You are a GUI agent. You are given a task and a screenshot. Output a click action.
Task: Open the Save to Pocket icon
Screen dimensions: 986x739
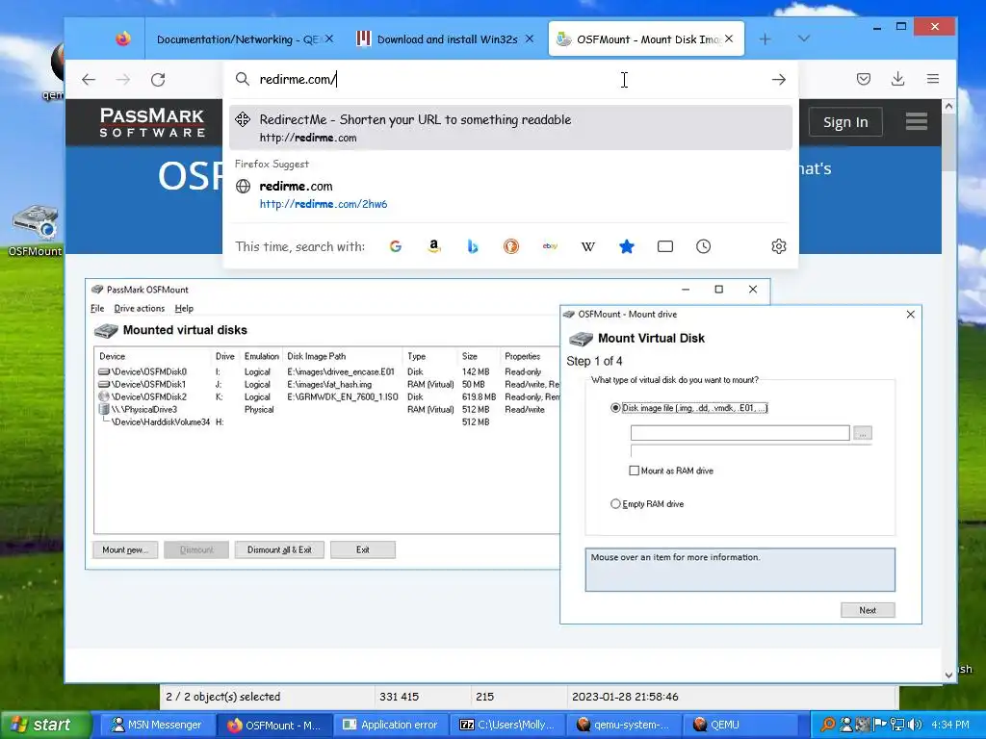pyautogui.click(x=864, y=79)
